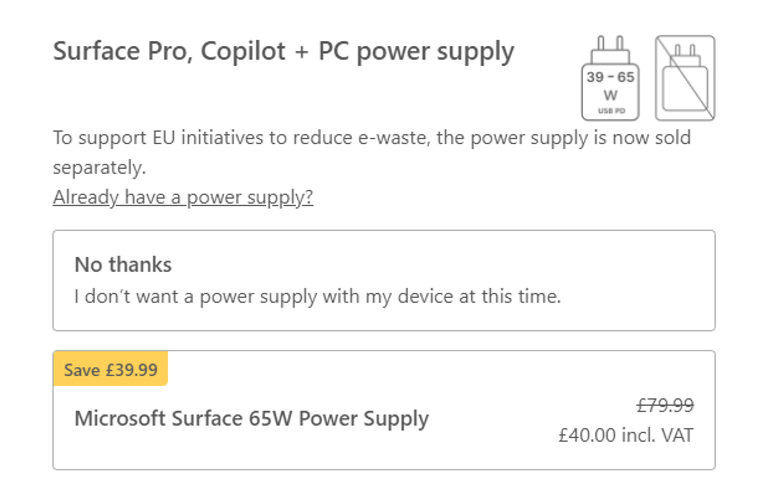Click the USB PD label on charger icon
Image resolution: width=774 pixels, height=491 pixels.
(611, 111)
